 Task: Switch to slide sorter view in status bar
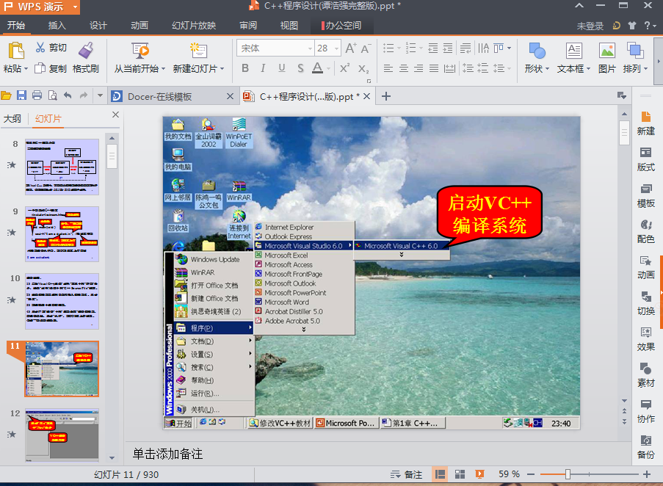click(460, 474)
